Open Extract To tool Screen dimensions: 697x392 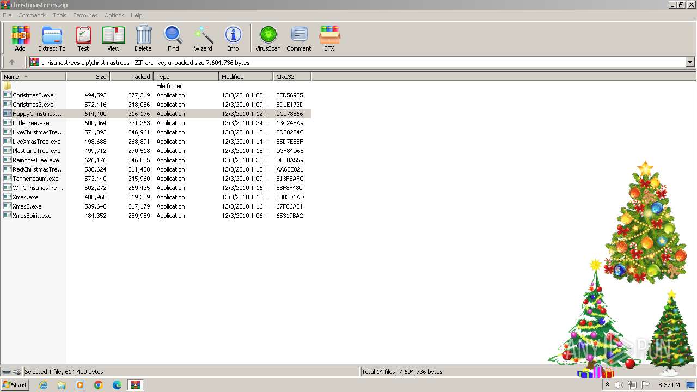[52, 38]
